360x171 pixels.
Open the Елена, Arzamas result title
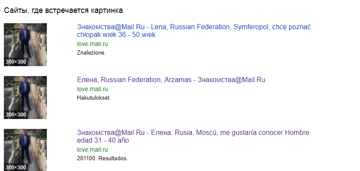click(x=171, y=80)
